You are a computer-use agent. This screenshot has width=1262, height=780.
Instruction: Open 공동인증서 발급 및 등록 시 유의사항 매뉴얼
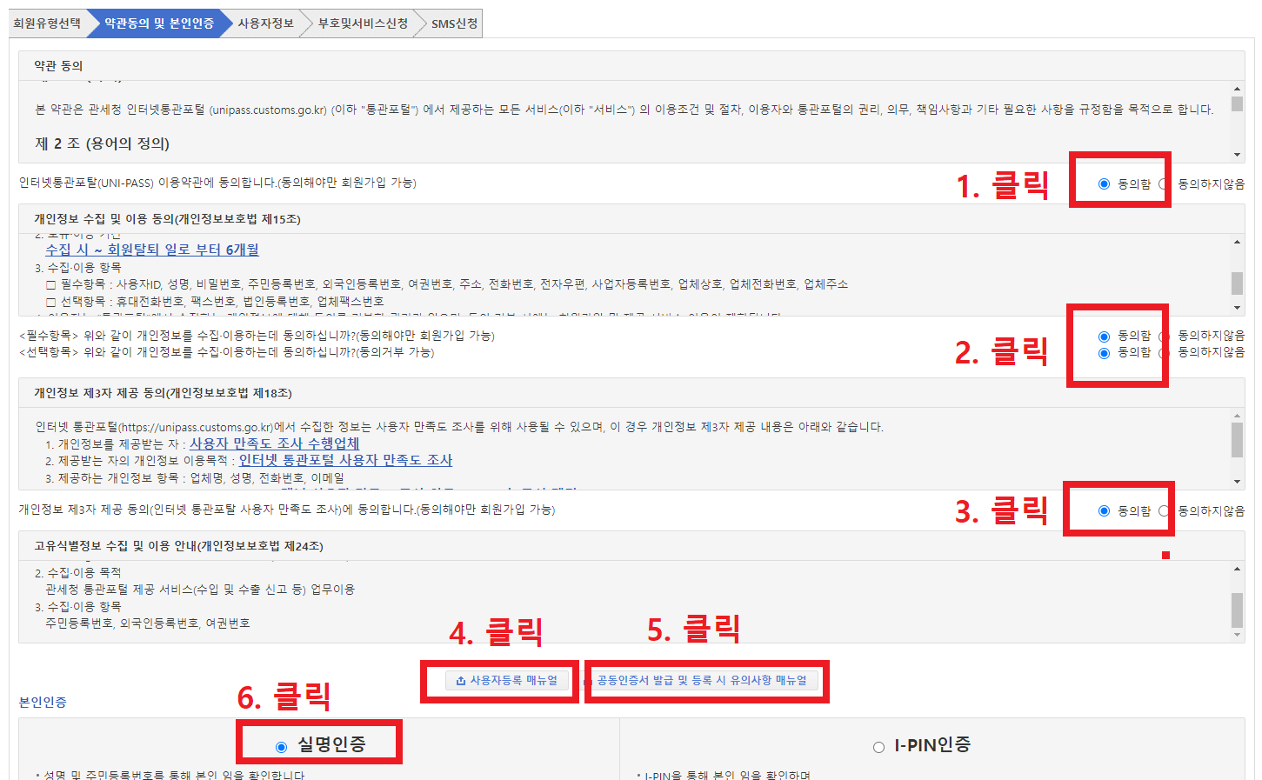(702, 680)
